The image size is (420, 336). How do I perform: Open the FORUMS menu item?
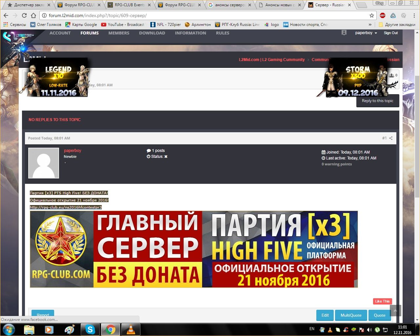pos(90,33)
